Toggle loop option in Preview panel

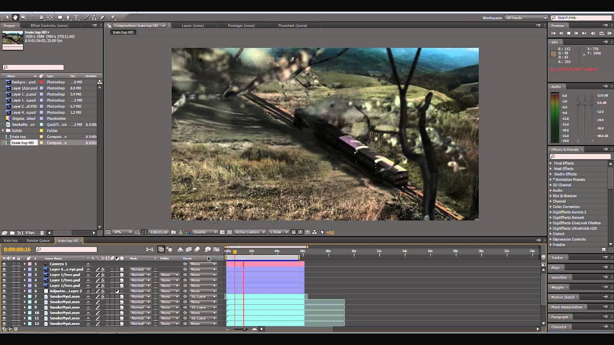click(602, 33)
